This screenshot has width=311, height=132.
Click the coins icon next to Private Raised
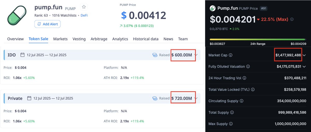(x=155, y=98)
